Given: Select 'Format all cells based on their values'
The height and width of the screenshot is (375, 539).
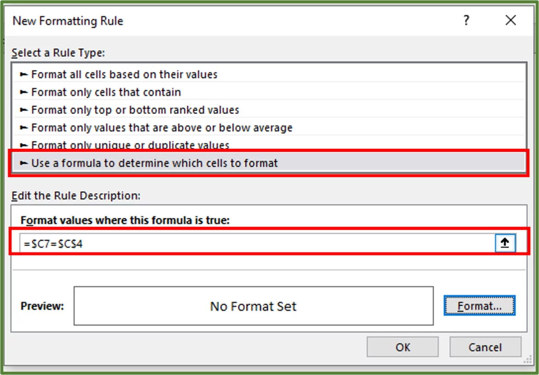Looking at the screenshot, I should point(120,74).
